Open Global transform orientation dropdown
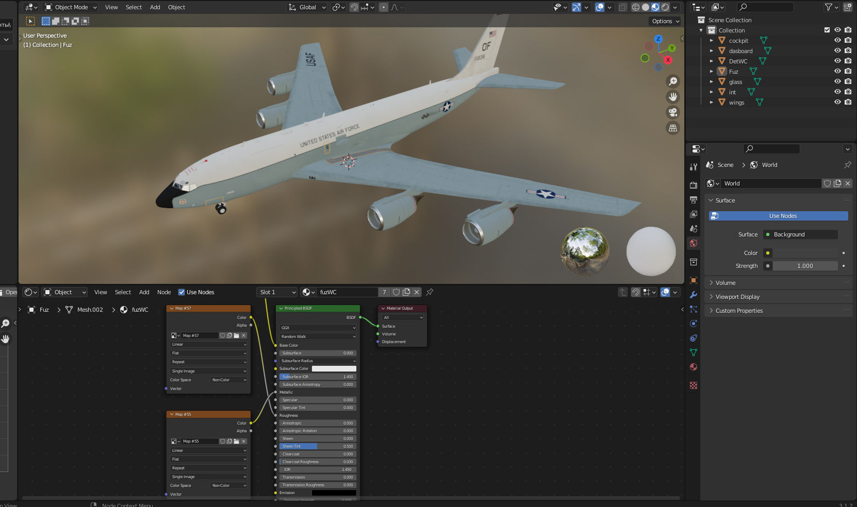 307,7
